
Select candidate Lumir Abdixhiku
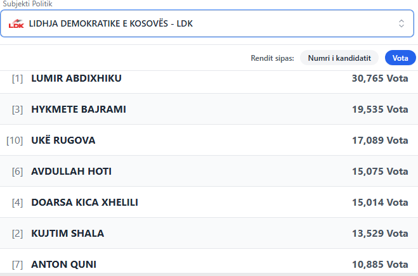coord(76,78)
